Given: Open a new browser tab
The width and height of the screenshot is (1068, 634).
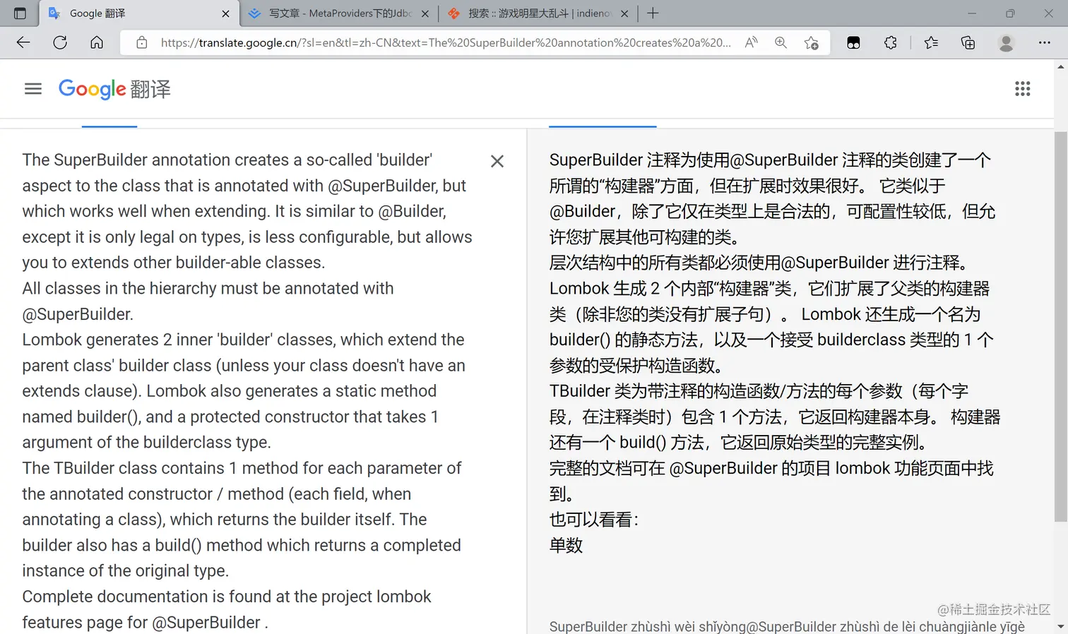Looking at the screenshot, I should coord(653,13).
